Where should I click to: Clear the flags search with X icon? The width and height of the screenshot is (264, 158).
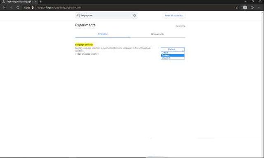click(x=134, y=16)
